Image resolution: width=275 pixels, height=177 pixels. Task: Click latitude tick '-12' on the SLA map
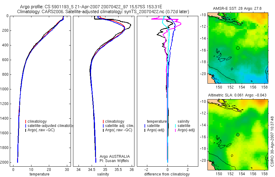203,114
